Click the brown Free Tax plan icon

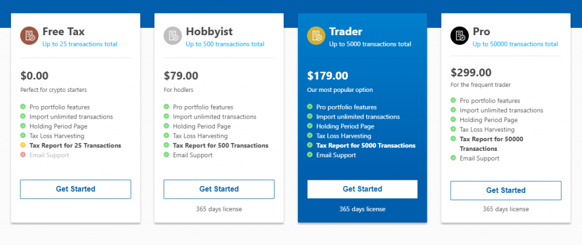point(30,36)
